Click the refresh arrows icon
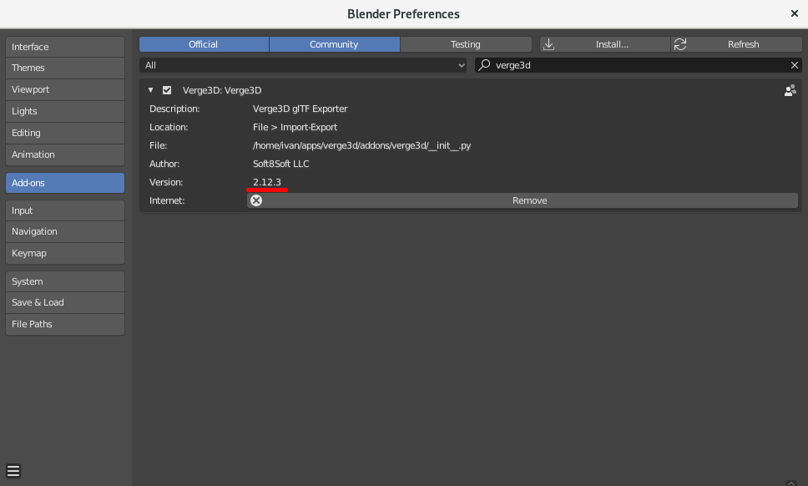Viewport: 808px width, 486px height. pyautogui.click(x=680, y=44)
